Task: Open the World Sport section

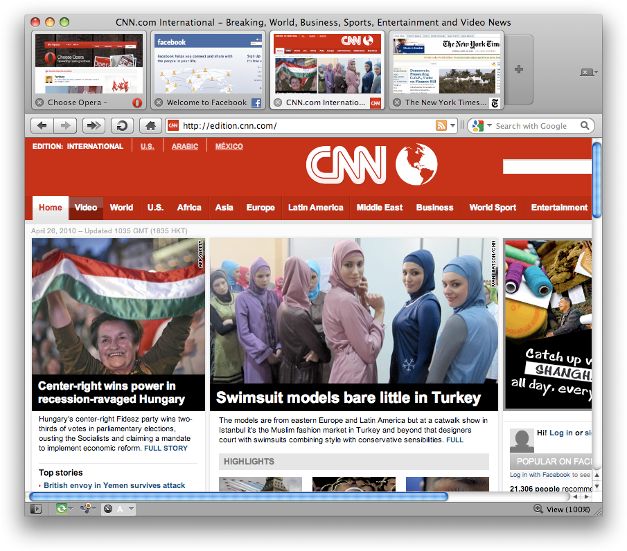Action: [493, 208]
